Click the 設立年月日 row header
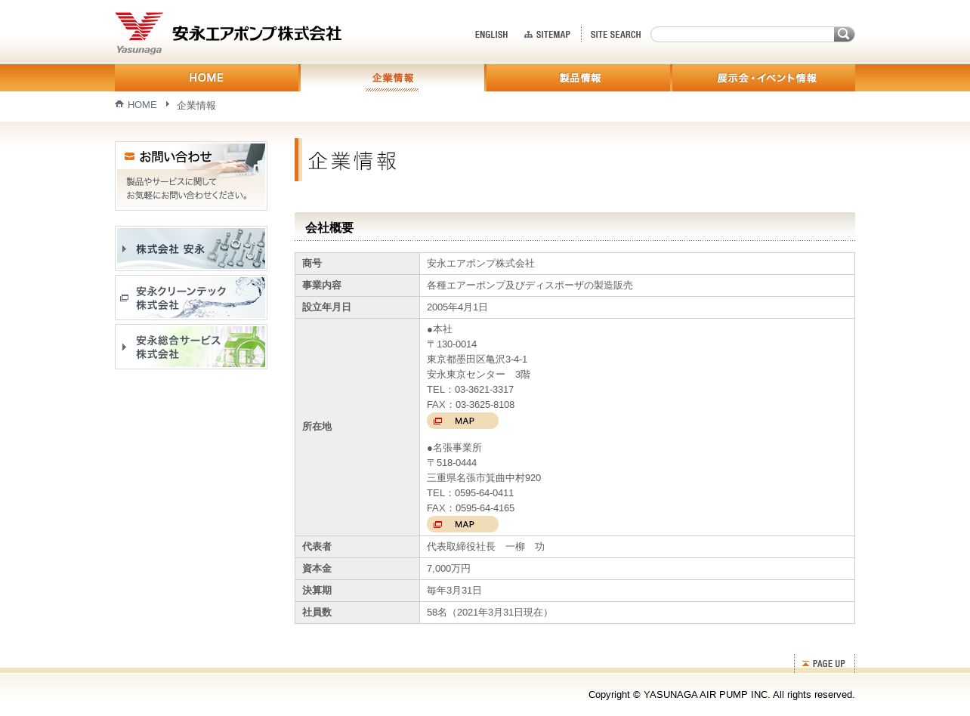970x716 pixels. pos(357,307)
